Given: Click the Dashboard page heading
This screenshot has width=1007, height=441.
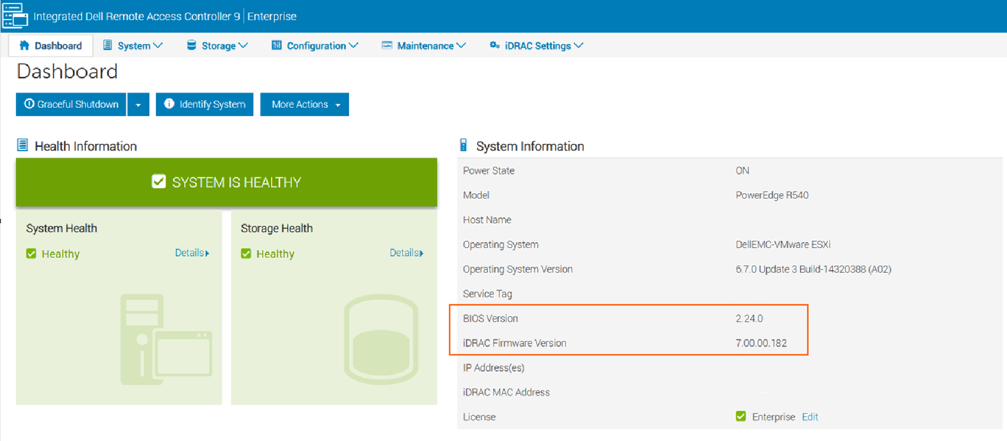Looking at the screenshot, I should click(67, 71).
